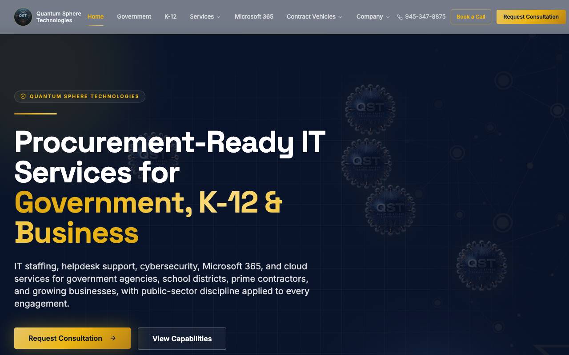The width and height of the screenshot is (569, 355).
Task: Click header Request Consultation button
Action: 531,17
